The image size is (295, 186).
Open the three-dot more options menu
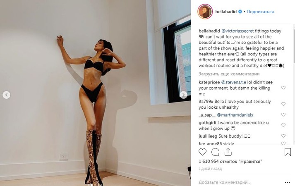287,182
